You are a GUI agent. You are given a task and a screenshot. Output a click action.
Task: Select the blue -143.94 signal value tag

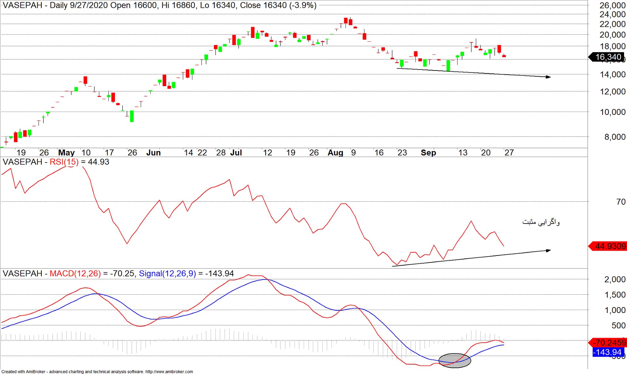pos(608,352)
